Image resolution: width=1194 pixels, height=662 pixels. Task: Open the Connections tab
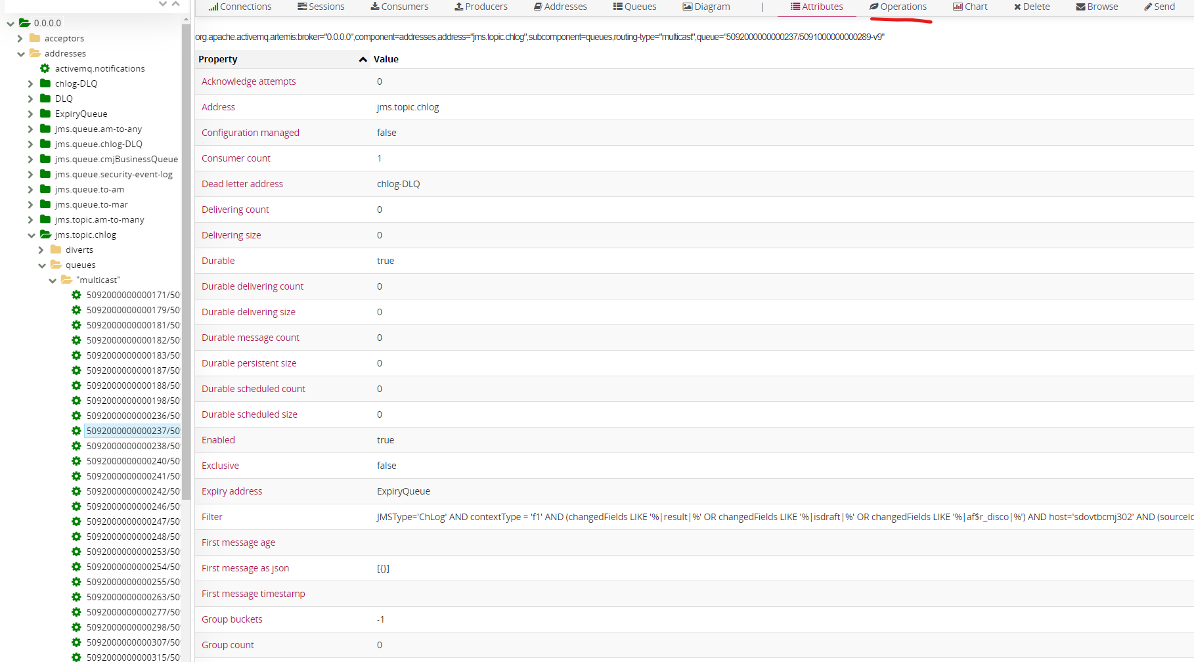(x=240, y=7)
